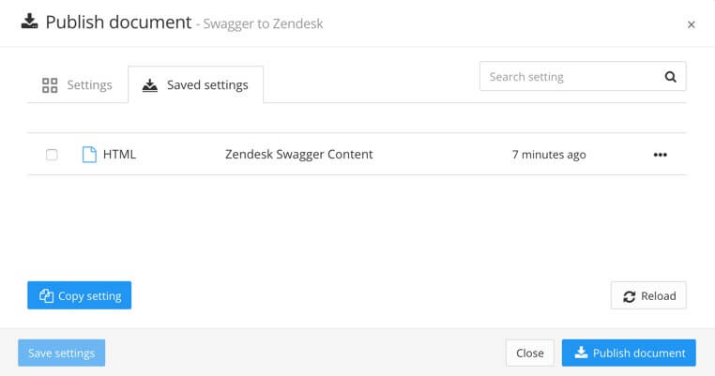The image size is (715, 376).
Task: Tick the checkbox for the HTML setting
Action: click(x=52, y=155)
